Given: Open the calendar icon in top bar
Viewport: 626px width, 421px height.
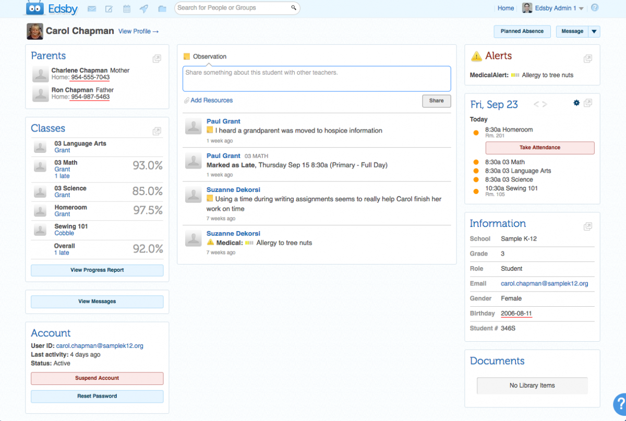Looking at the screenshot, I should pyautogui.click(x=127, y=9).
